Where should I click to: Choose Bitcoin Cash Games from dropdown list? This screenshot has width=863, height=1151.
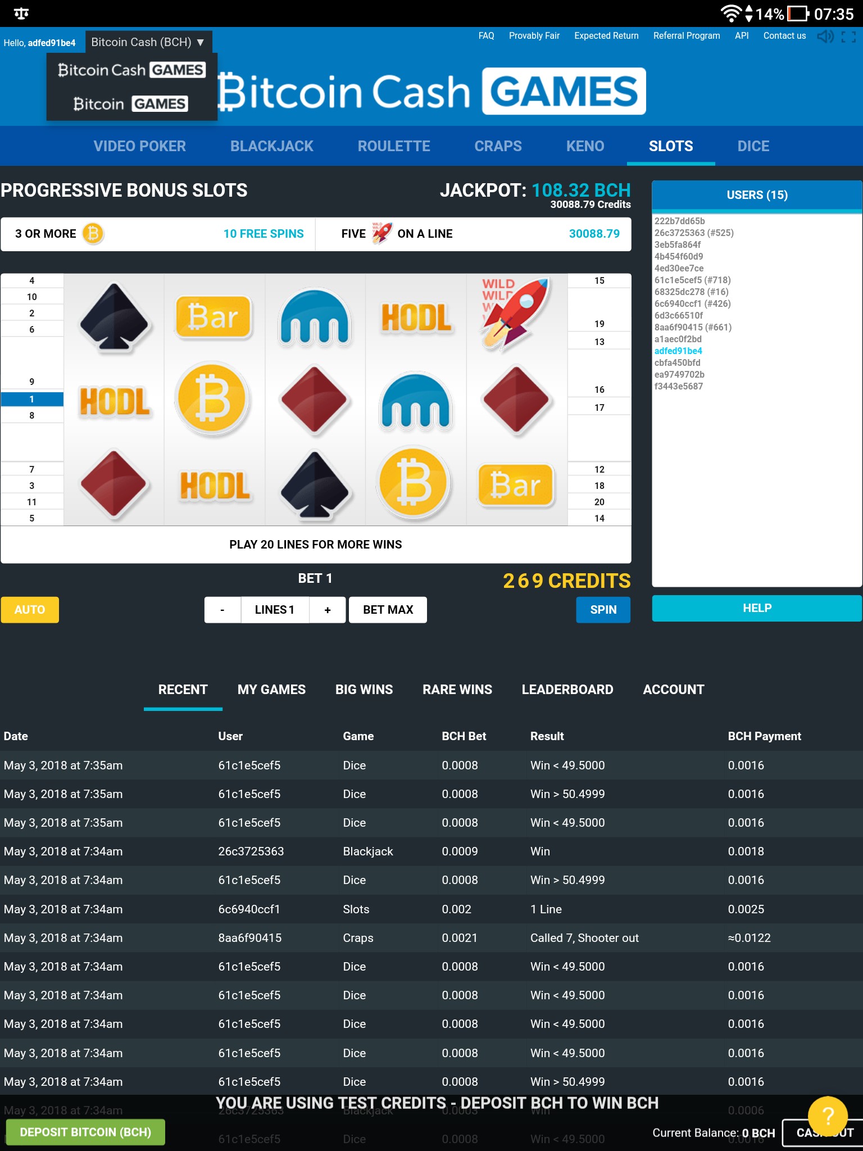pos(131,70)
